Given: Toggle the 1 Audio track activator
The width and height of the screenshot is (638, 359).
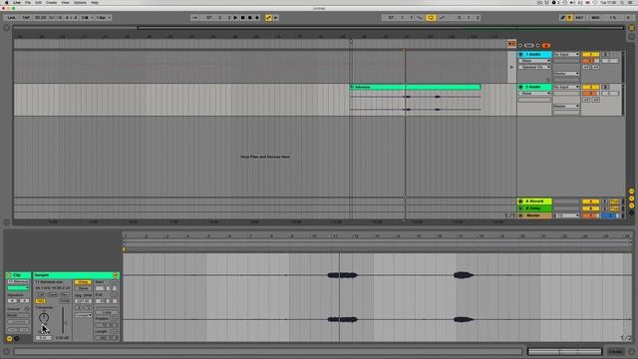Looking at the screenshot, I should (x=591, y=54).
